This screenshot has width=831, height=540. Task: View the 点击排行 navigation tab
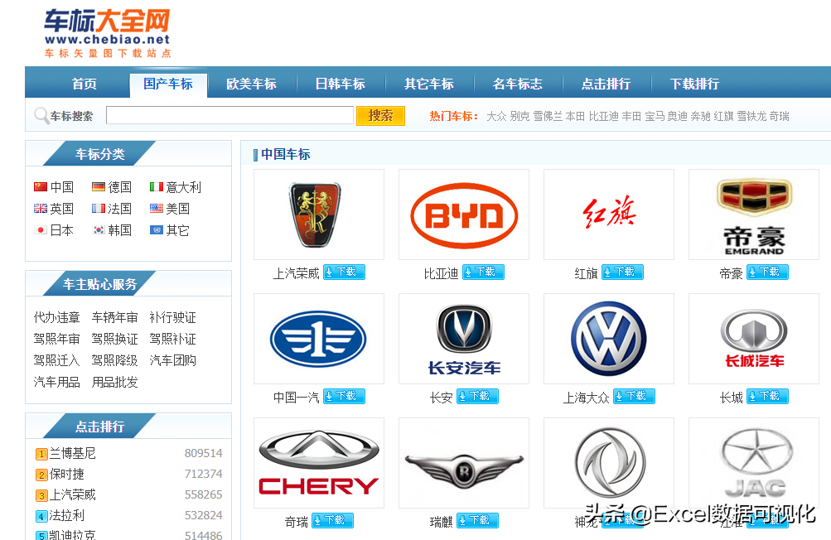tap(606, 84)
